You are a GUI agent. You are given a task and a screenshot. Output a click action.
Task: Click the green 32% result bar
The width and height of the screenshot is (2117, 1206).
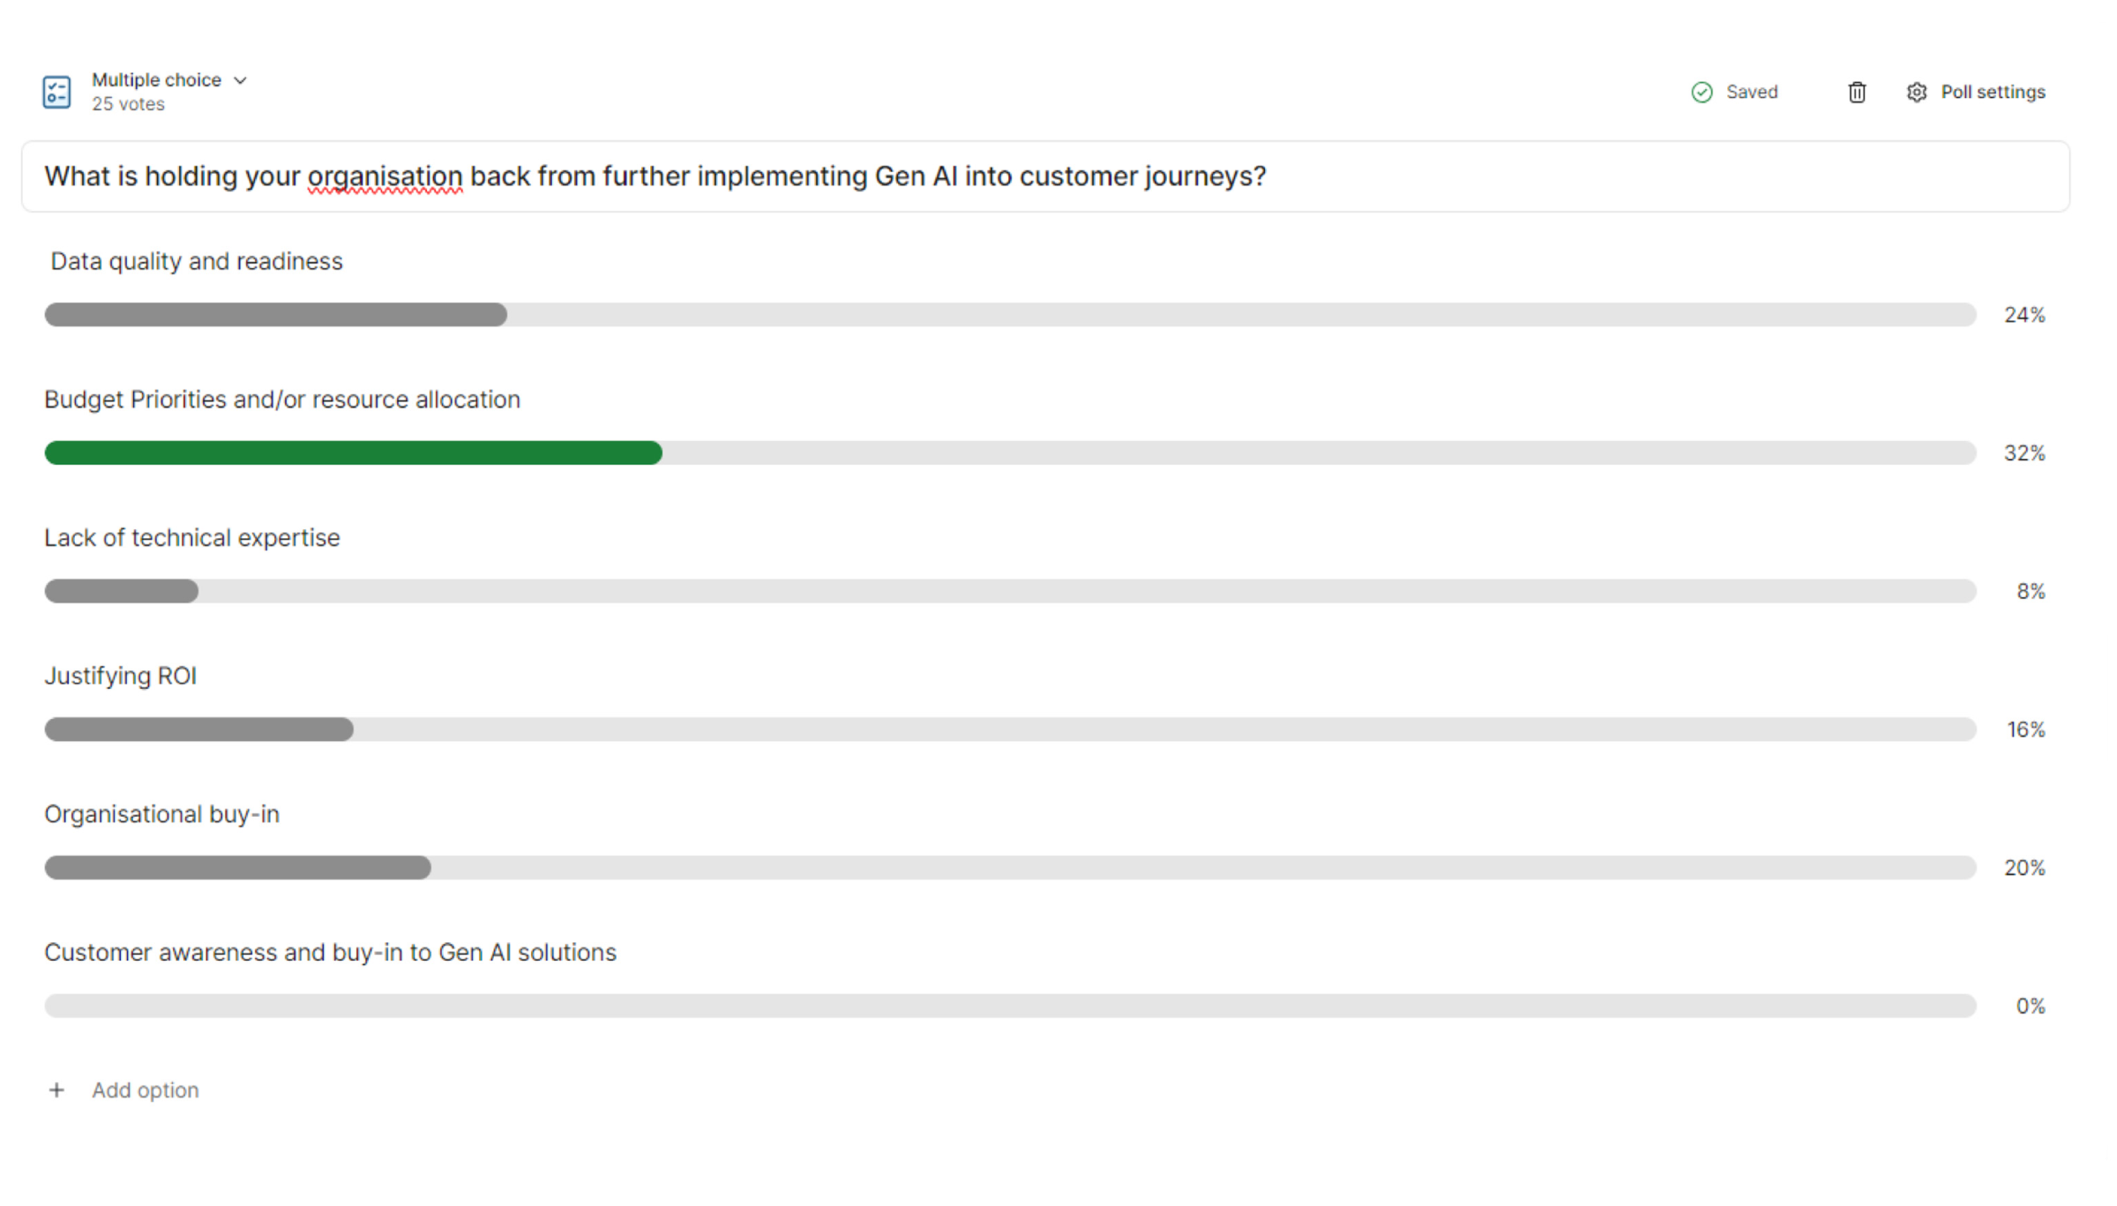(354, 453)
